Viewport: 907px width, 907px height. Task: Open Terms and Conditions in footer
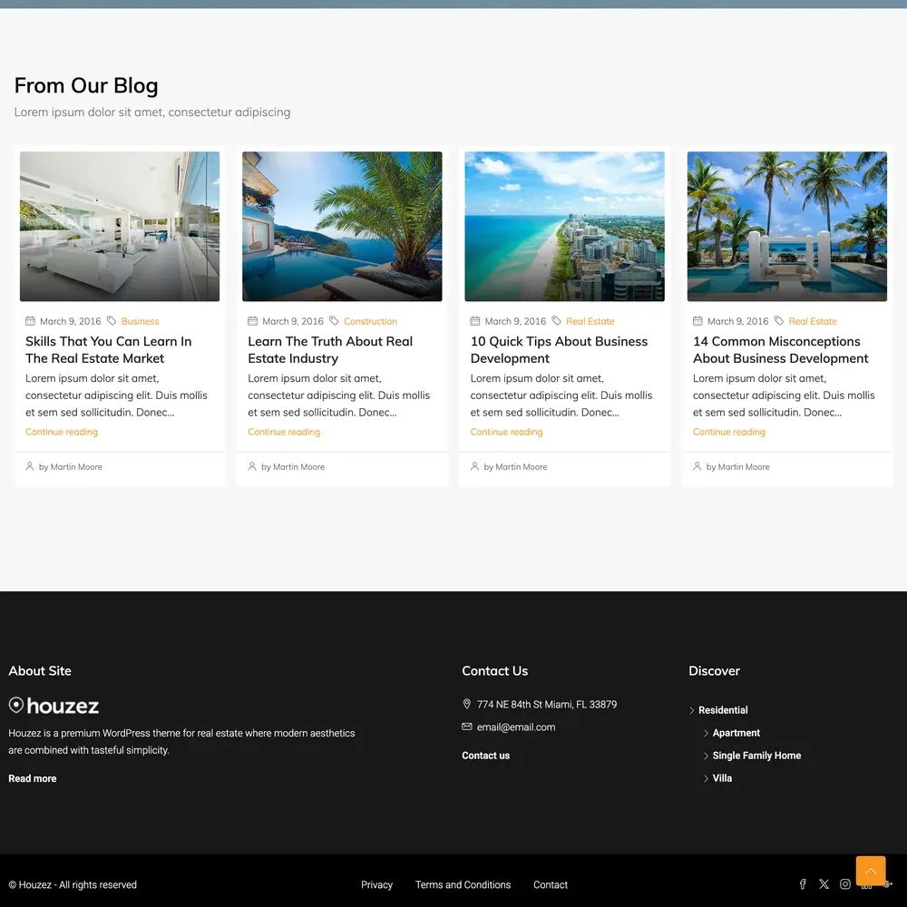point(463,885)
